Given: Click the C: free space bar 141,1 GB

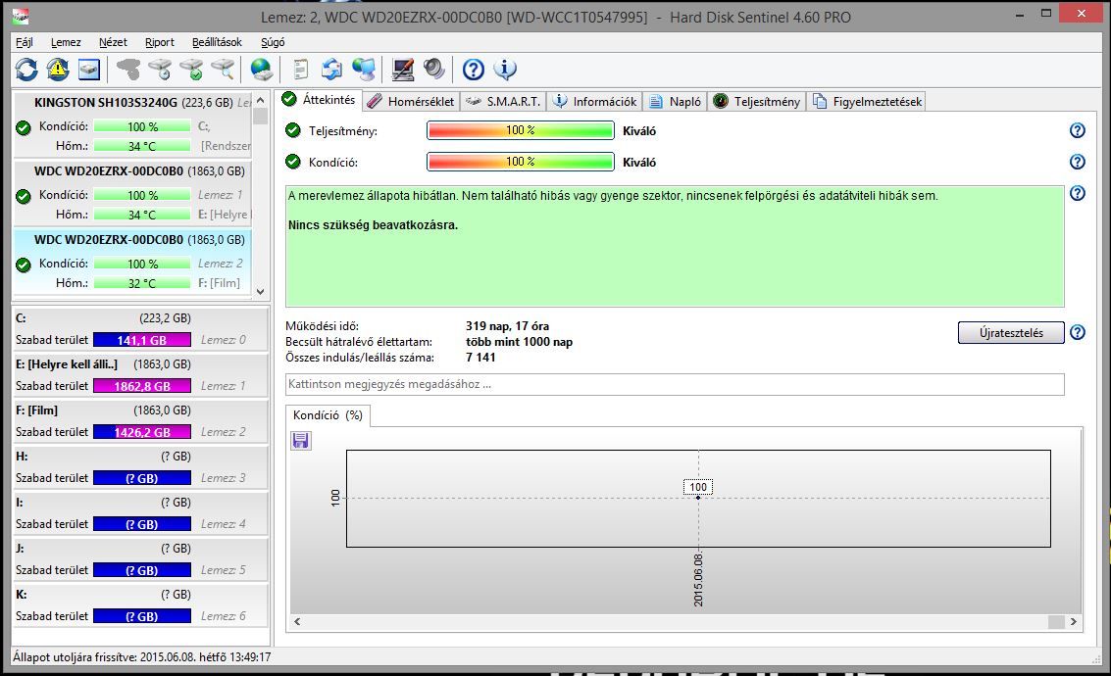Looking at the screenshot, I should pos(142,340).
